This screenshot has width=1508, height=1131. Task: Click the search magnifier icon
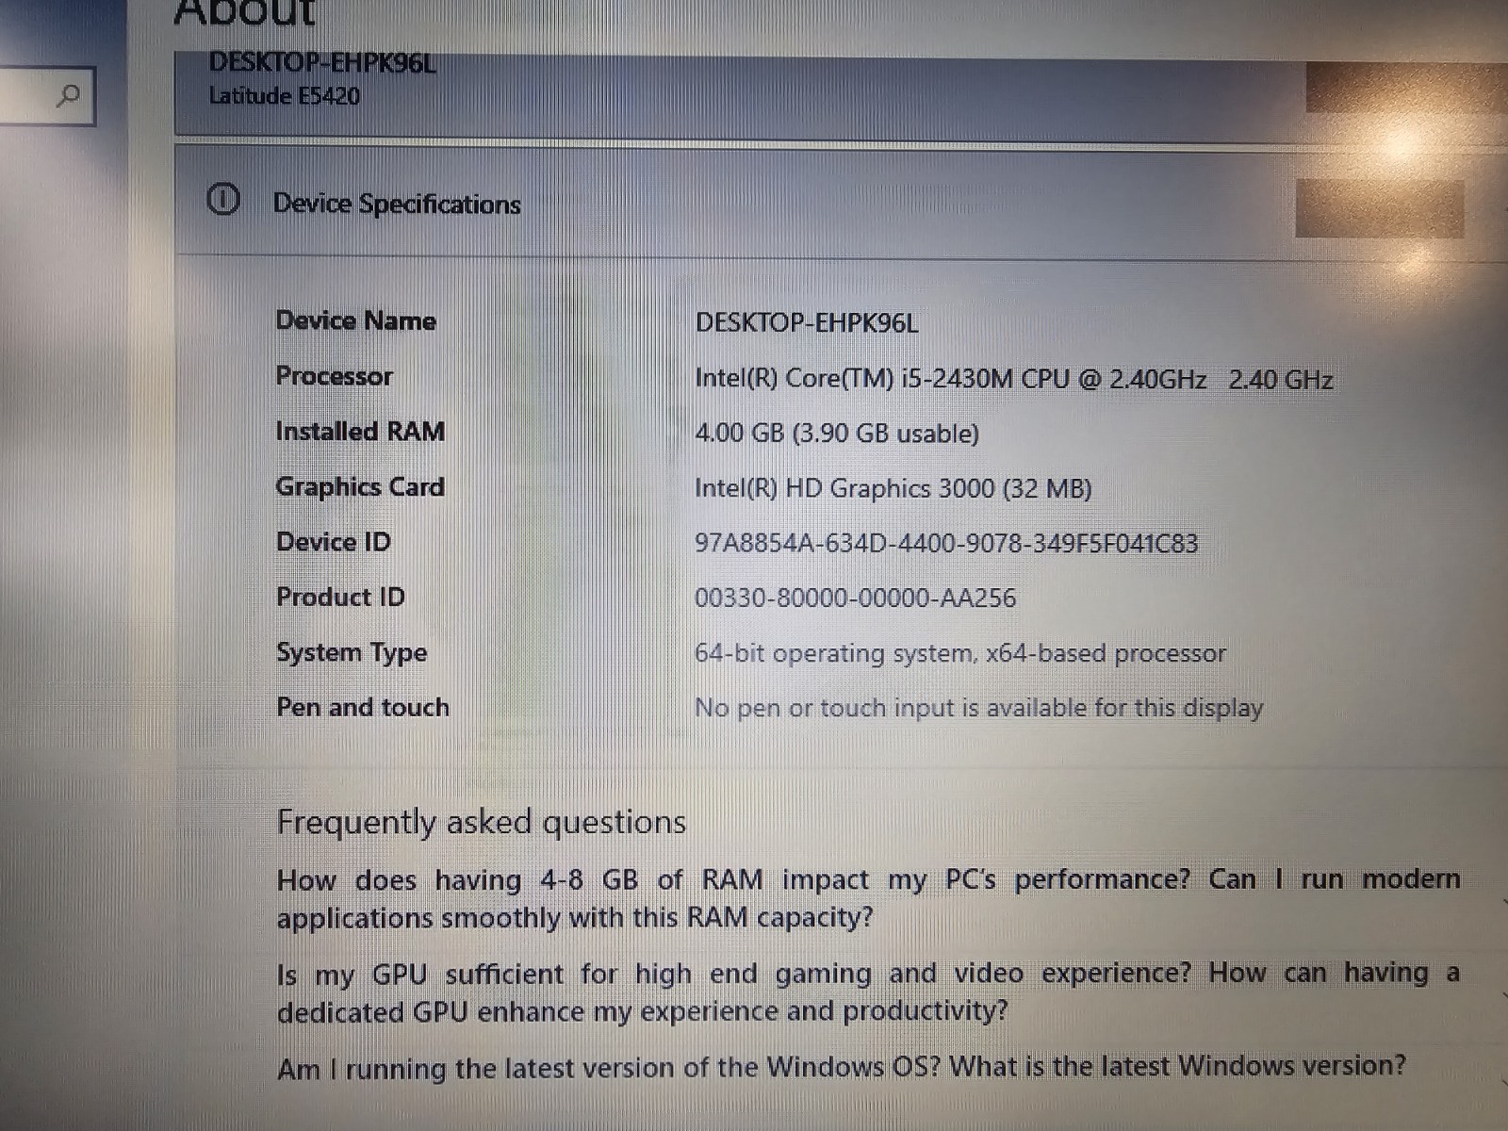(x=68, y=95)
